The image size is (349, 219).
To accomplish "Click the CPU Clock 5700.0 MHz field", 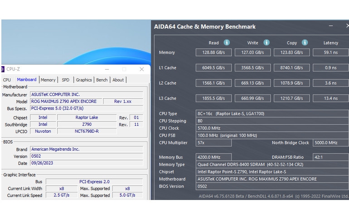I will pyautogui.click(x=272, y=128).
